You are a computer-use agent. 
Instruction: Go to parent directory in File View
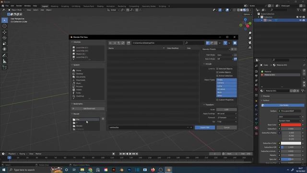119,43
